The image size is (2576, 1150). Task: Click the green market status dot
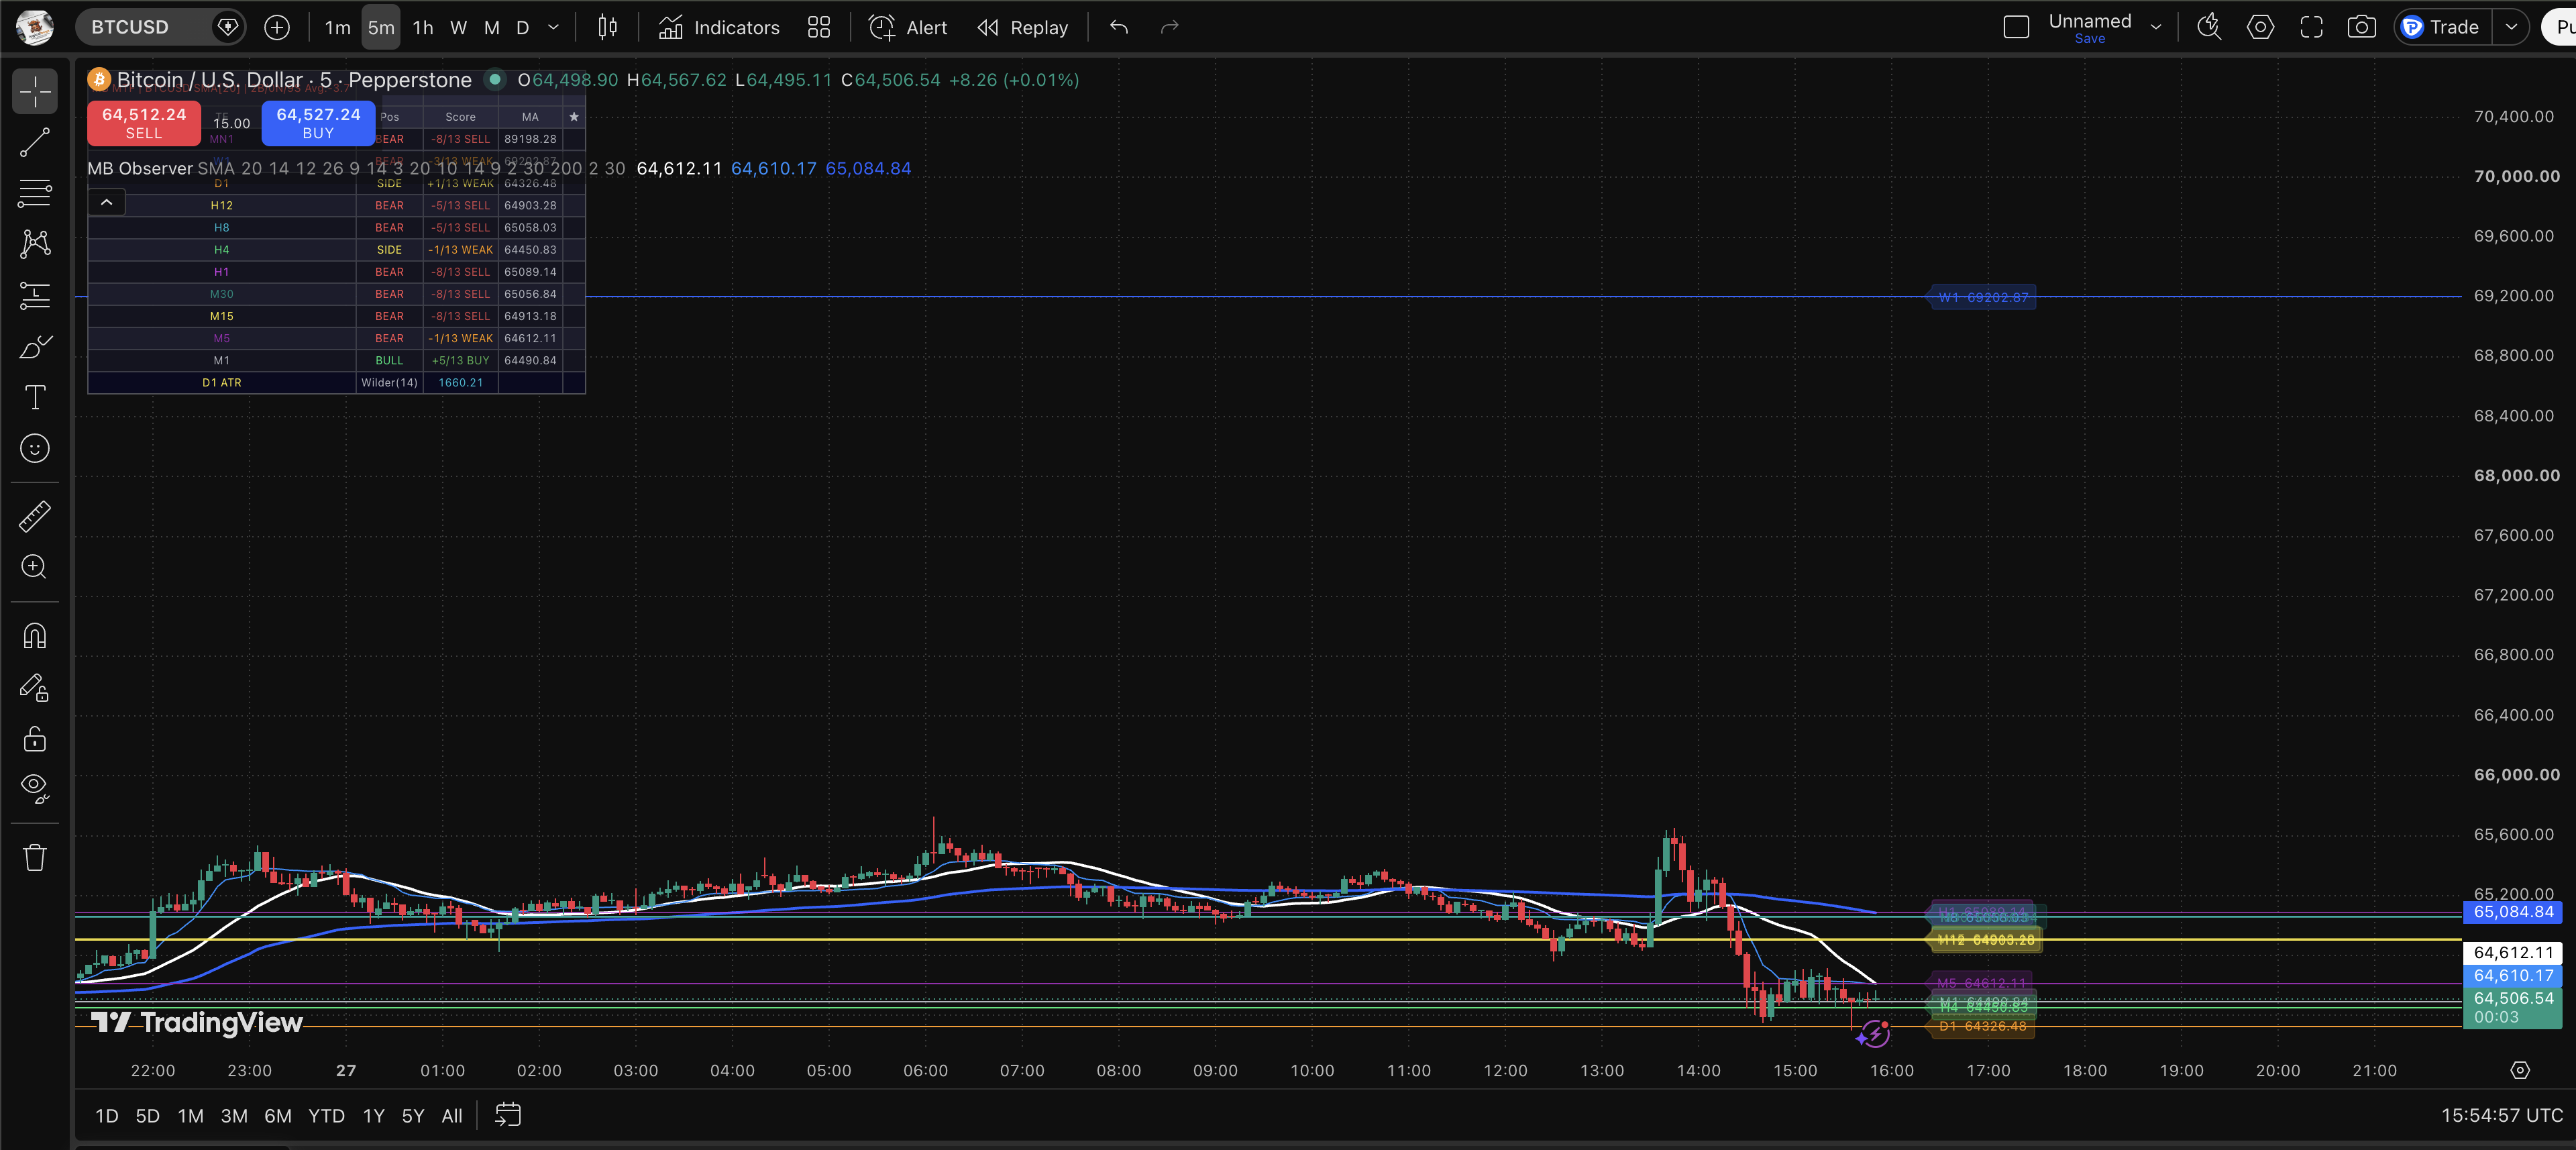494,79
